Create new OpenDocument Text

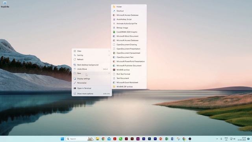[x=129, y=57]
